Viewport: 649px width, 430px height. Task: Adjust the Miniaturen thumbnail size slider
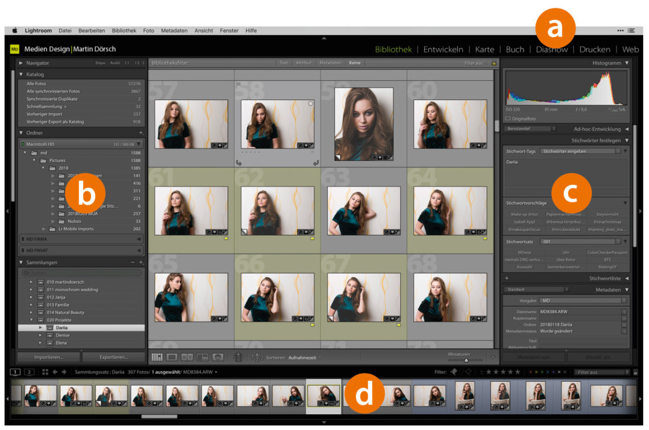pos(466,360)
